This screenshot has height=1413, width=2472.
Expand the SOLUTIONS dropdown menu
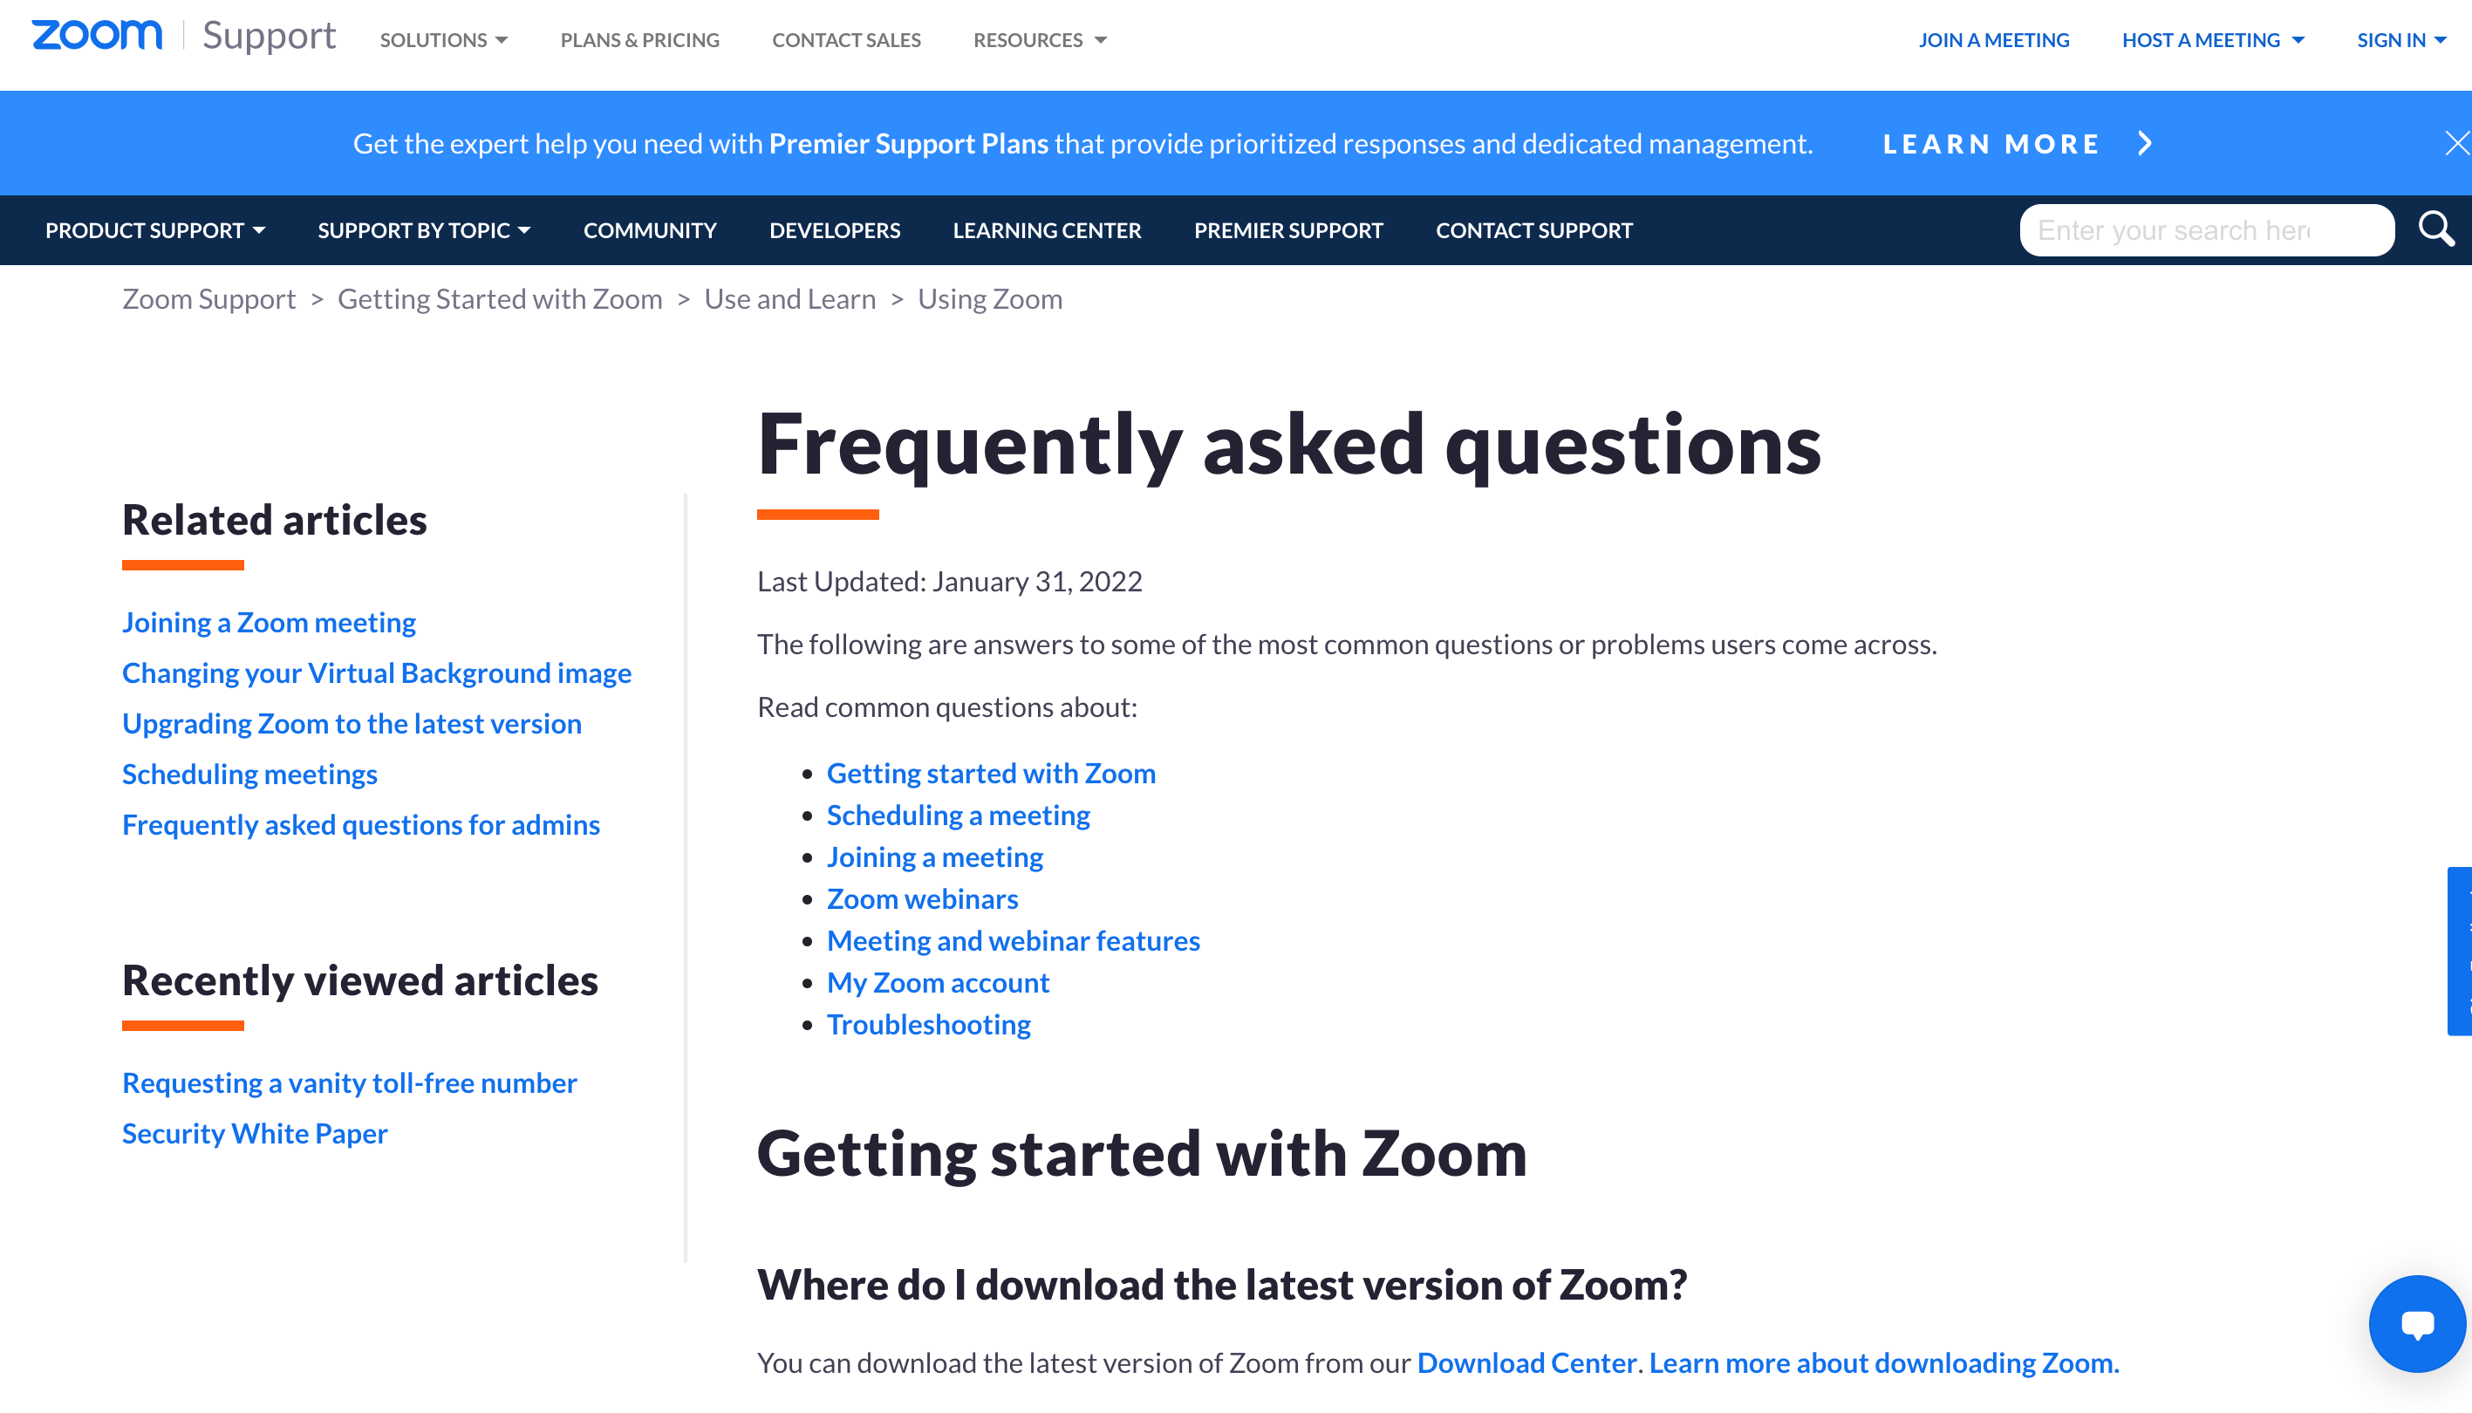pyautogui.click(x=445, y=38)
